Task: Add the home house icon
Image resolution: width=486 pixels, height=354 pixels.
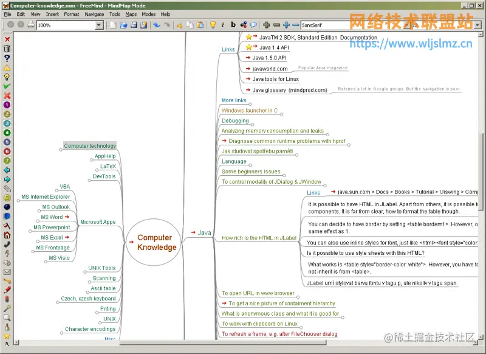Action: pyautogui.click(x=7, y=235)
